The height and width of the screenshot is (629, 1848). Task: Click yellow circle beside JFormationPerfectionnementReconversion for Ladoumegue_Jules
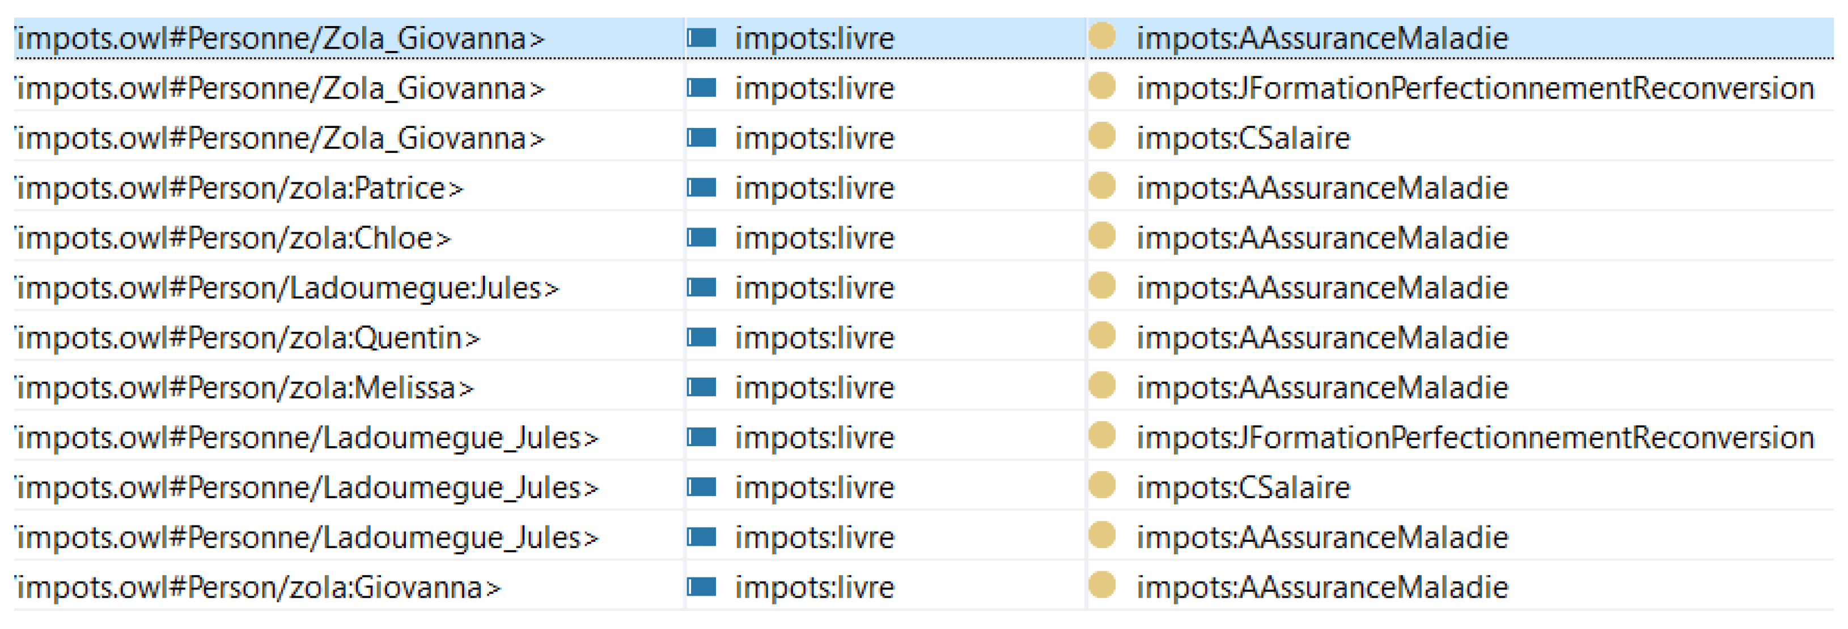(x=1101, y=435)
